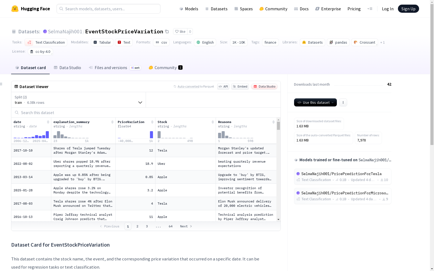Image resolution: width=434 pixels, height=271 pixels.
Task: Click the Croissant library tag
Action: [365, 42]
